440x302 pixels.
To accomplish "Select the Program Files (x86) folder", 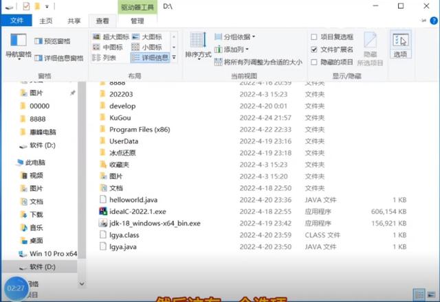I will click(x=140, y=130).
